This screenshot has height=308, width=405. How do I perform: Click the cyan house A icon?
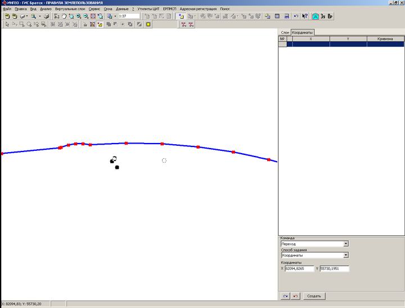316,16
